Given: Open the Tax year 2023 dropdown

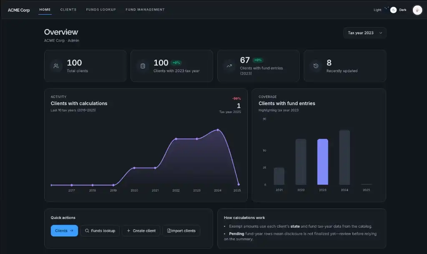Looking at the screenshot, I should [364, 33].
